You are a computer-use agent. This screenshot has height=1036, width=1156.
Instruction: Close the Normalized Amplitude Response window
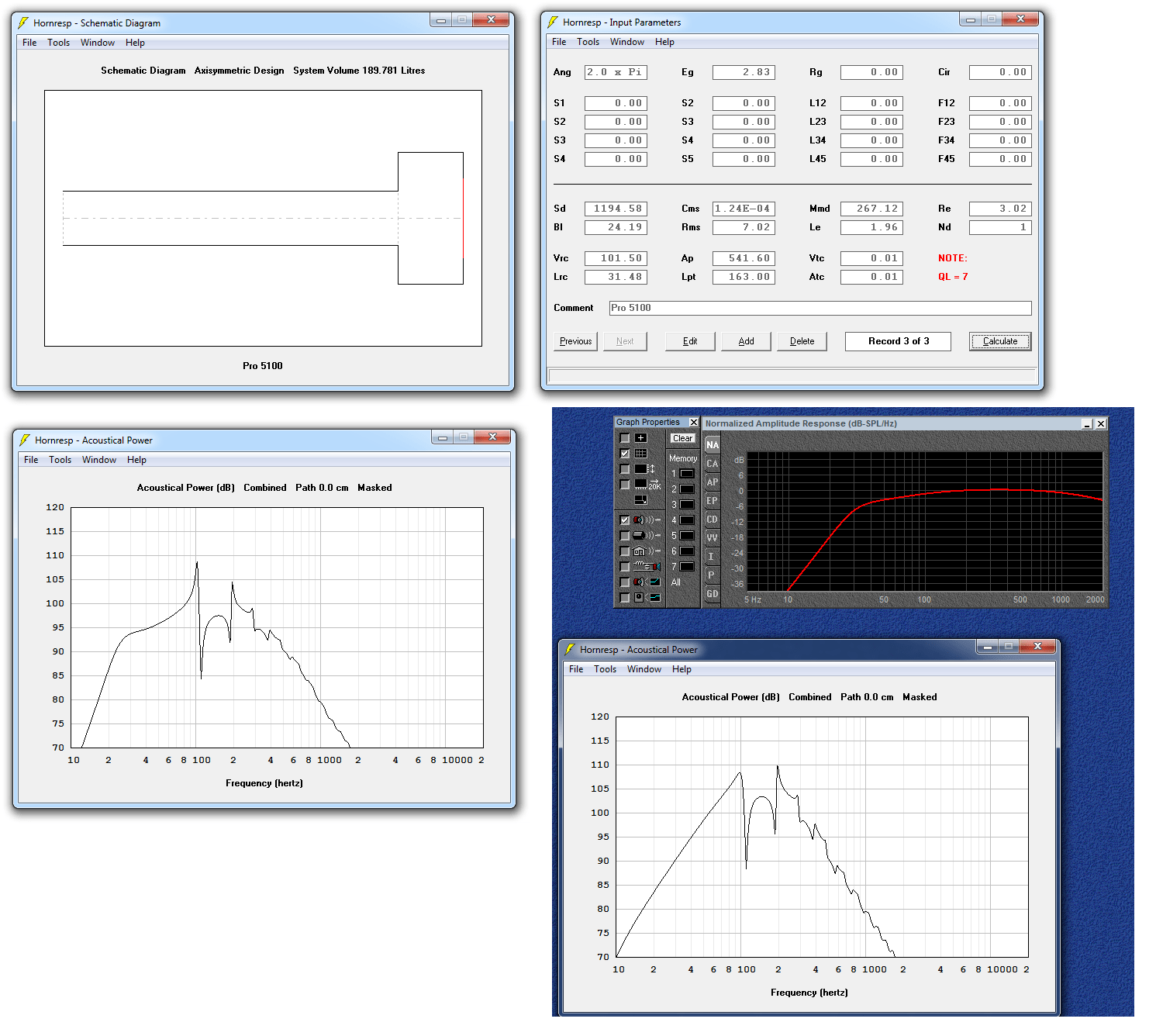click(x=1101, y=423)
